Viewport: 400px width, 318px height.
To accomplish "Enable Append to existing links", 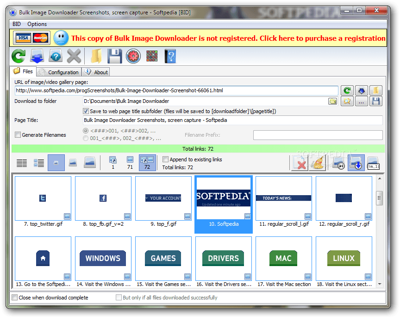I will tap(165, 159).
